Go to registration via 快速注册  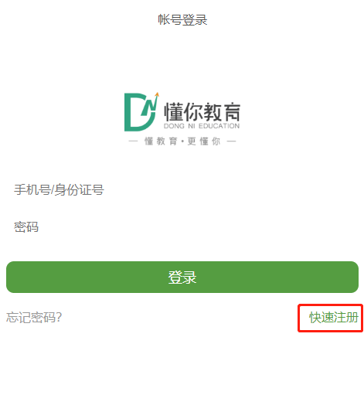pos(334,317)
